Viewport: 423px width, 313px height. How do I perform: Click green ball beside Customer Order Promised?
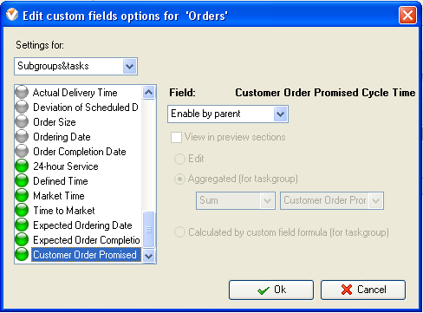coord(22,255)
